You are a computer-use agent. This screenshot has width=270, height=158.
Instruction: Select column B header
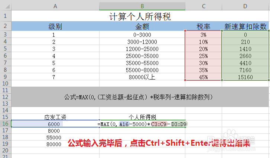(x=142, y=6)
